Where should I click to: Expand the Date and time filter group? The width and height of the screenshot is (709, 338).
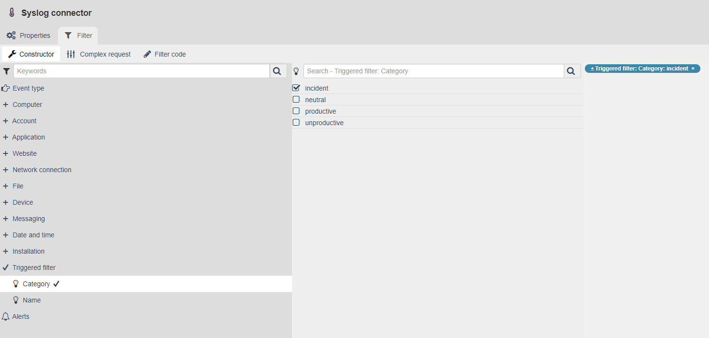5,234
